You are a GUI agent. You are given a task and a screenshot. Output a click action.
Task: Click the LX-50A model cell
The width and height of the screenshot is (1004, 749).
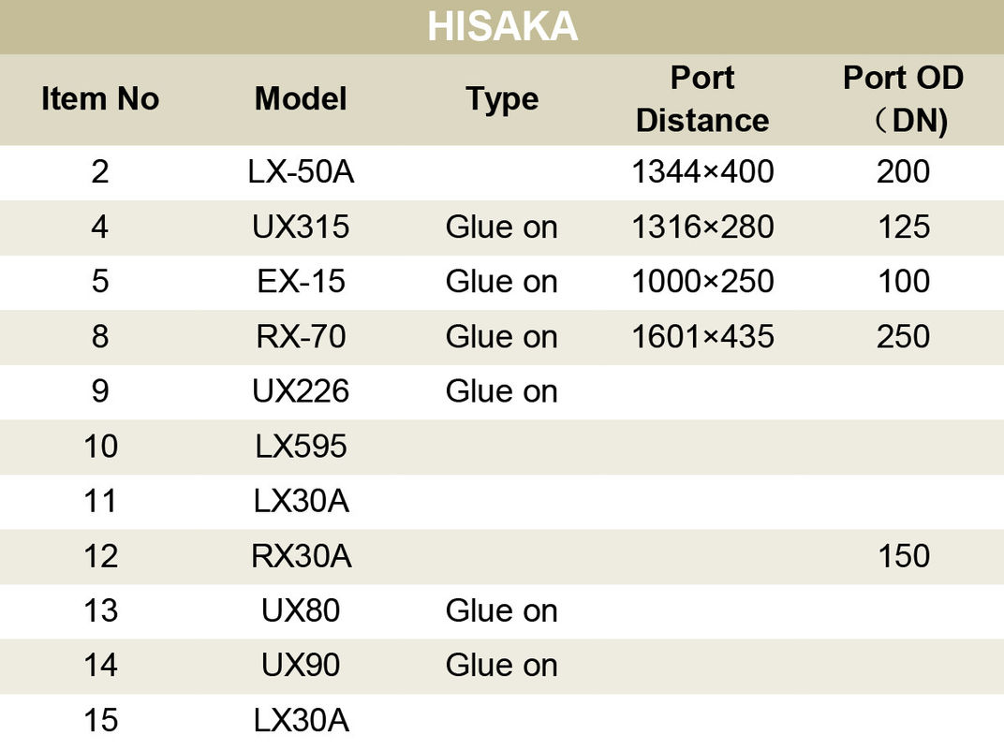301,172
